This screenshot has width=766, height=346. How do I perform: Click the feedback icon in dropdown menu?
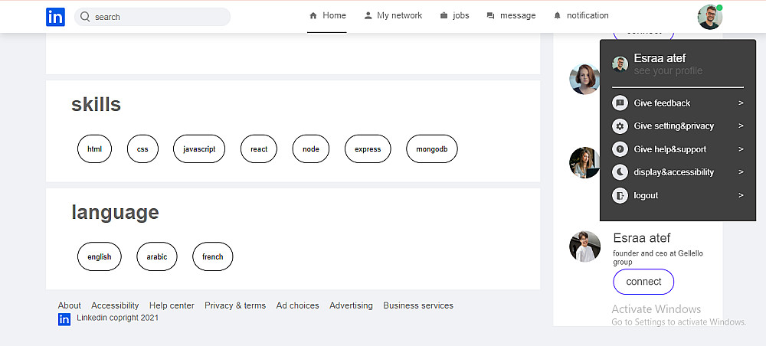click(x=620, y=103)
